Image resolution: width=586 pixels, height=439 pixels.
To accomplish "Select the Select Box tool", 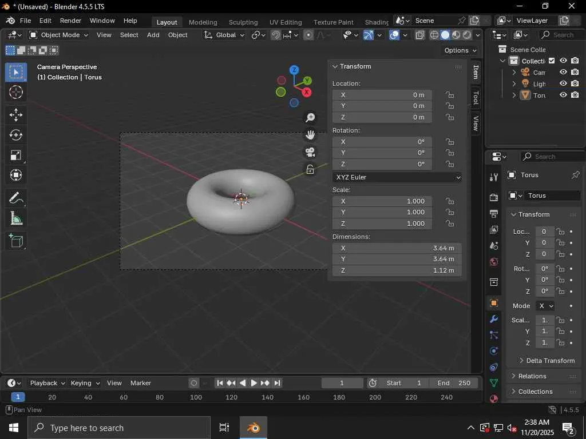I will point(15,72).
